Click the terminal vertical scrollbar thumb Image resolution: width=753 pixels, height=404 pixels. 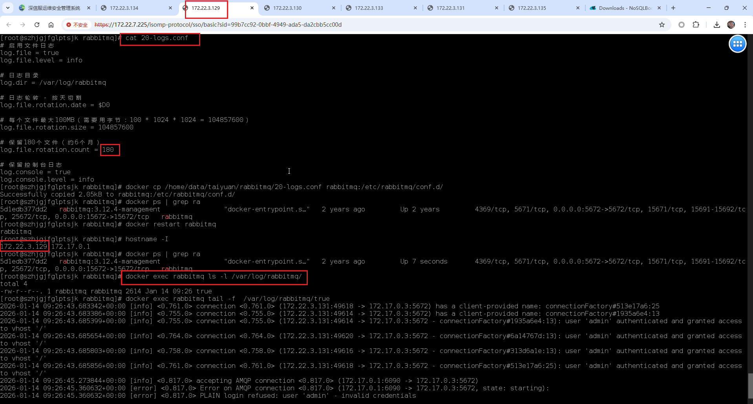coord(750,386)
